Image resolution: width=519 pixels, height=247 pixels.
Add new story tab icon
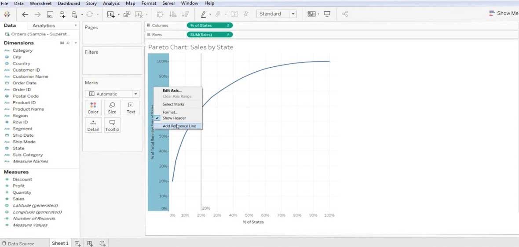(x=102, y=243)
